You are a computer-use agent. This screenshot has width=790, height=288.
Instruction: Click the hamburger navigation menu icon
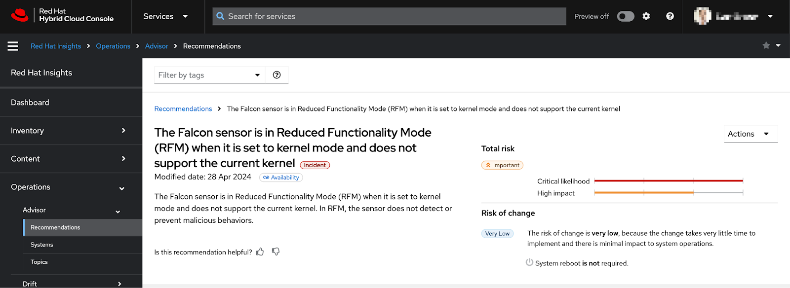(13, 46)
